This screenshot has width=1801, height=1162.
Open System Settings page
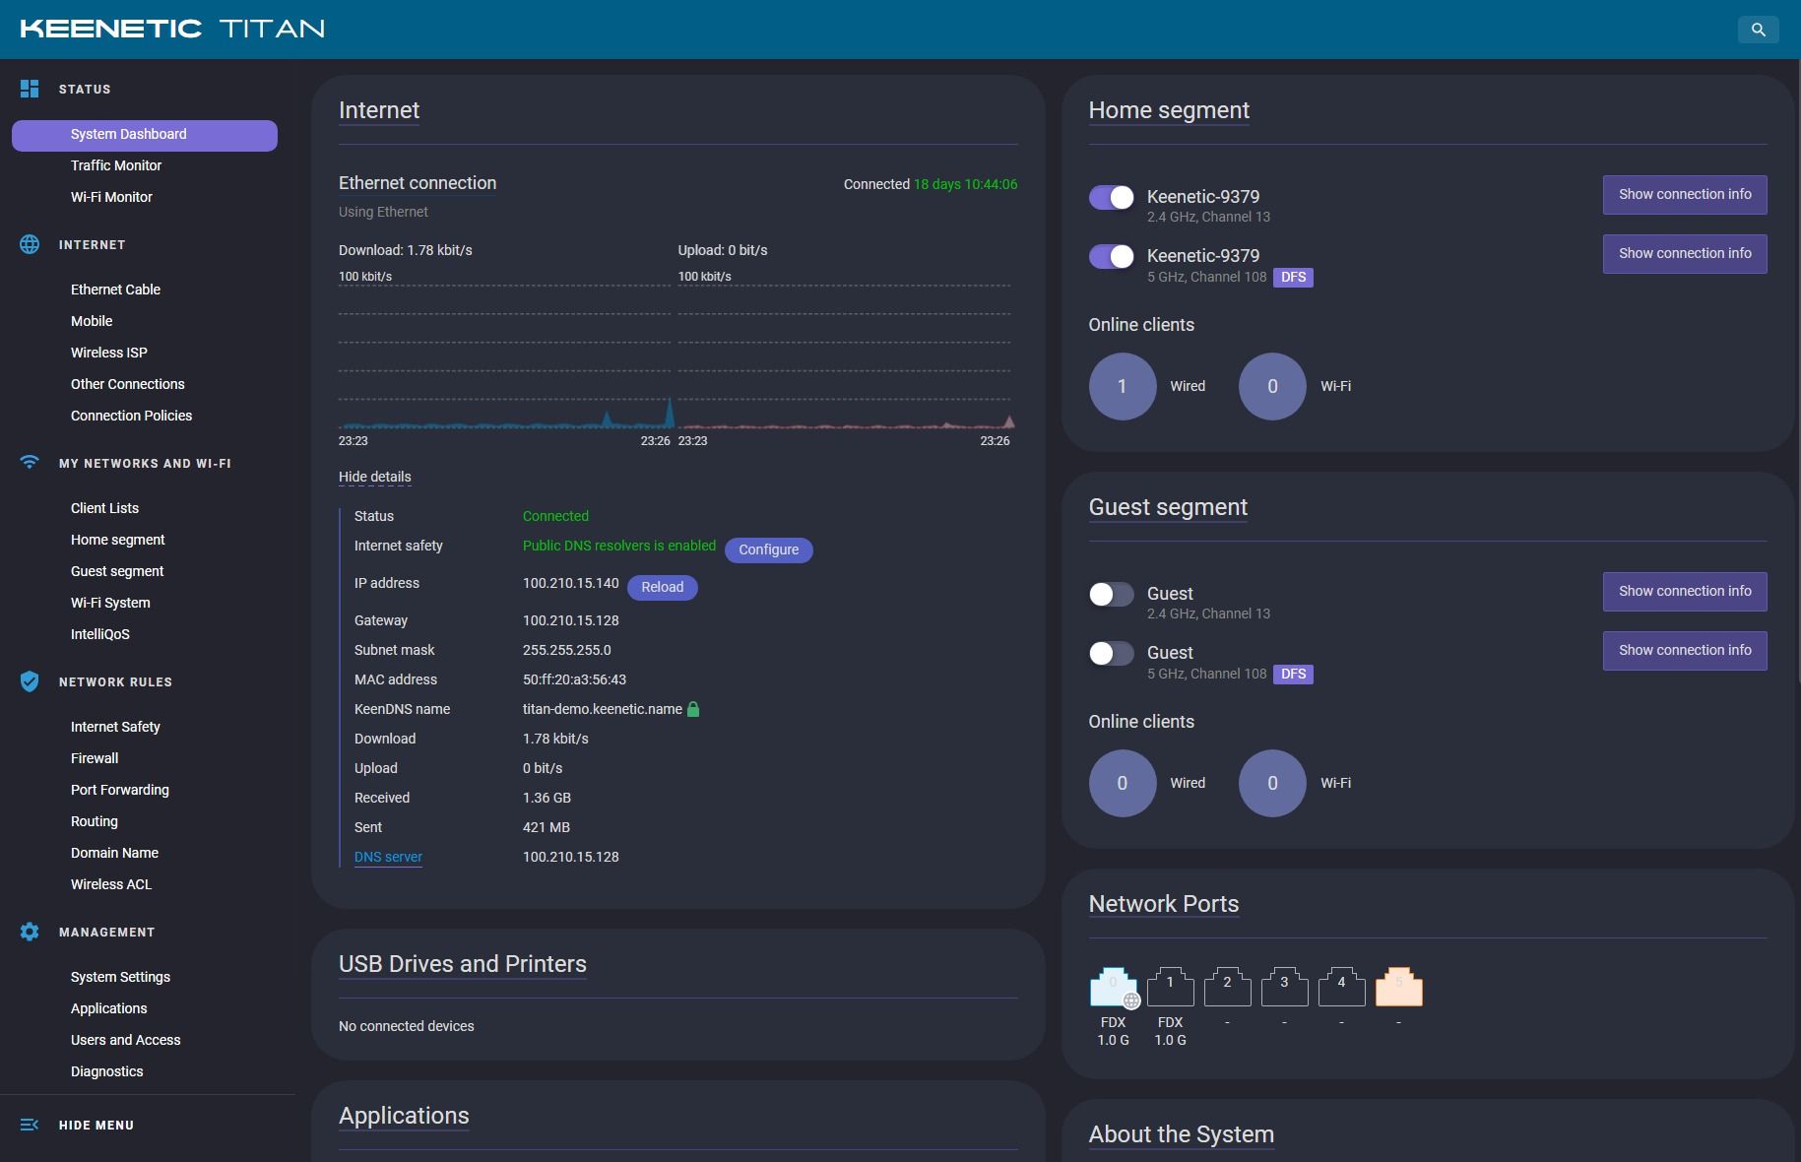tap(120, 977)
